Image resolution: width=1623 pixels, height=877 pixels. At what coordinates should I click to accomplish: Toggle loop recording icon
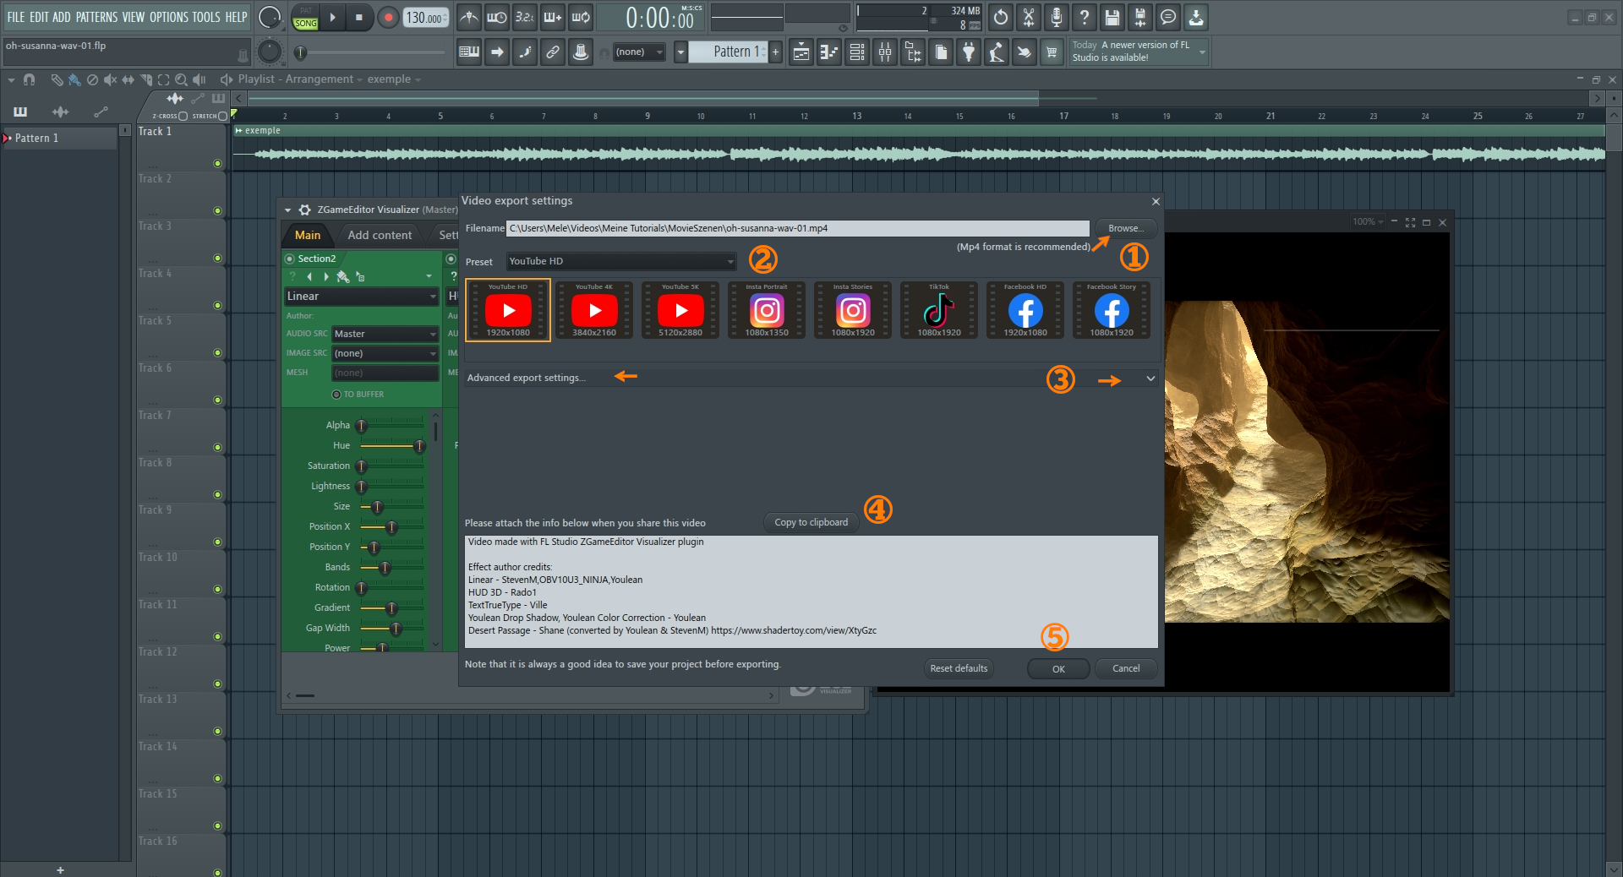[x=581, y=17]
